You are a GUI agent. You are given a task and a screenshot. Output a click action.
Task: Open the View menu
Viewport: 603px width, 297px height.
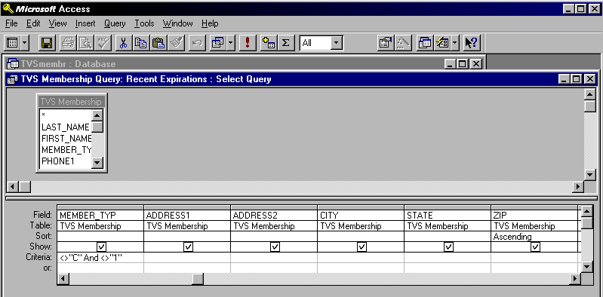[57, 23]
